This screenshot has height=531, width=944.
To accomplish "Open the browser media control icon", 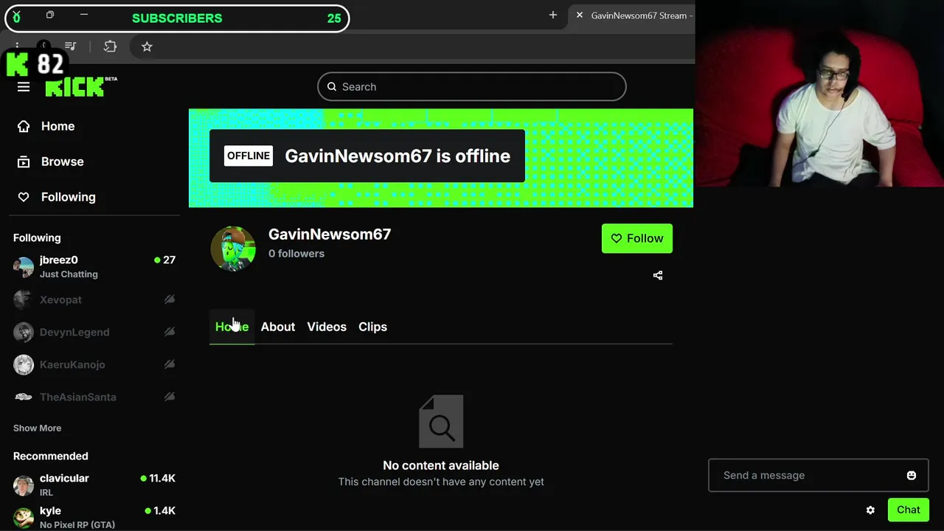I will 70,46.
